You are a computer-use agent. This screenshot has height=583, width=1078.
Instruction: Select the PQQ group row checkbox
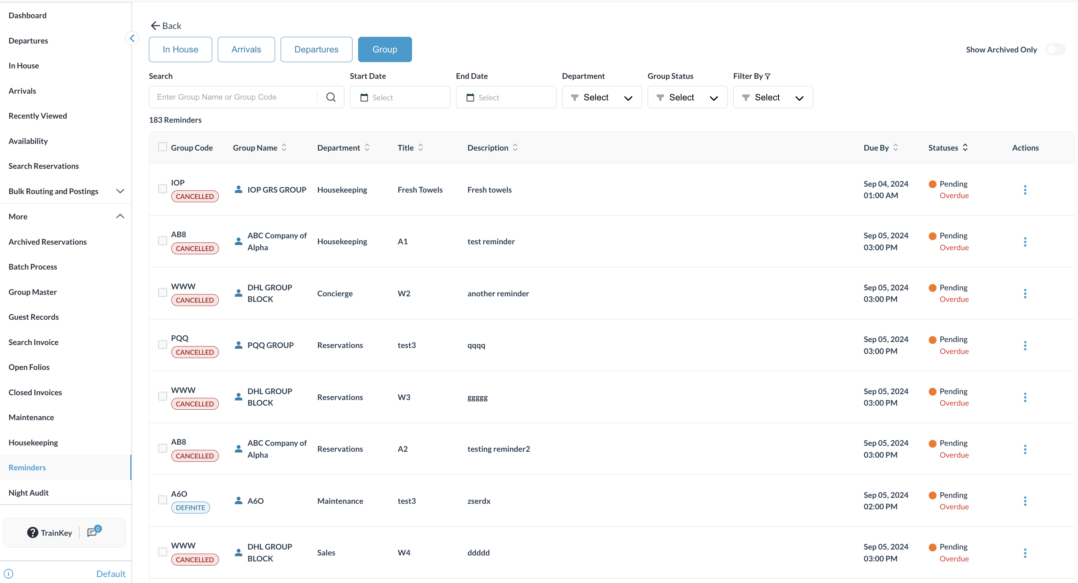162,344
